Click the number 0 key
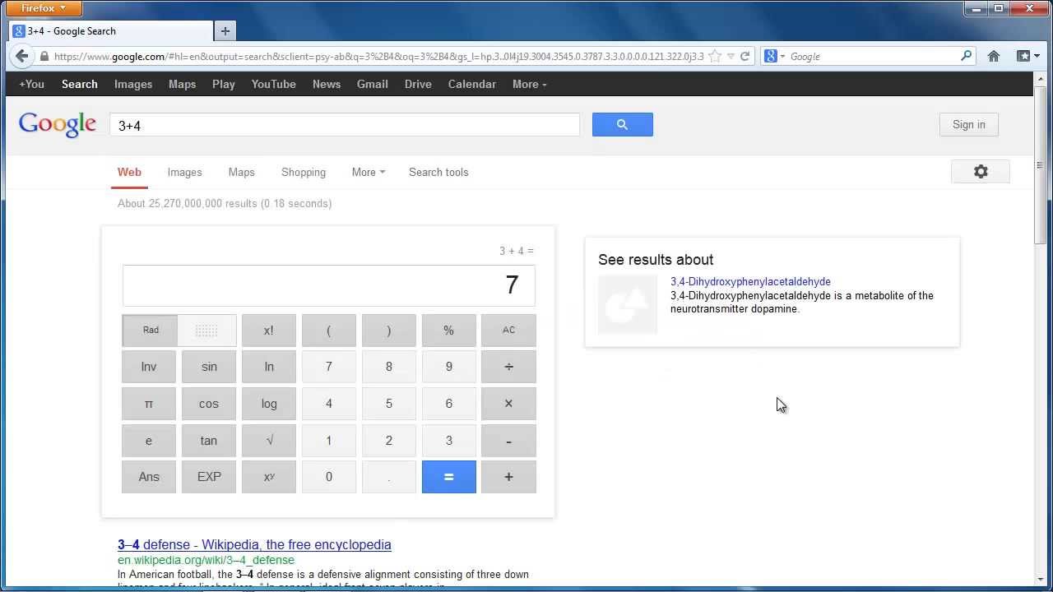Image resolution: width=1053 pixels, height=592 pixels. (x=329, y=477)
